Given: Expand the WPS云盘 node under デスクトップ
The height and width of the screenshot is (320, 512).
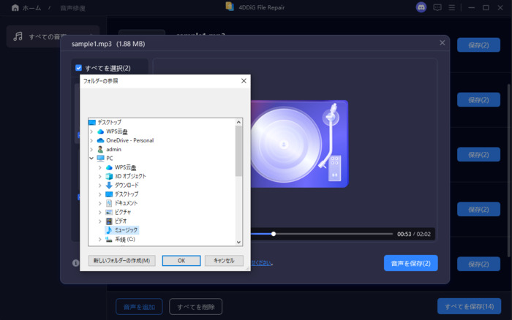Looking at the screenshot, I should [91, 132].
